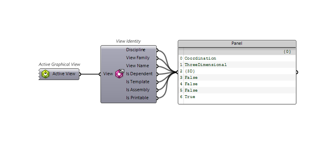This screenshot has width=336, height=144.
Task: Click the Panel title bar
Action: click(x=237, y=44)
